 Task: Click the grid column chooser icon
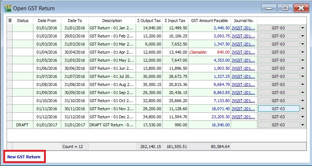10,21
